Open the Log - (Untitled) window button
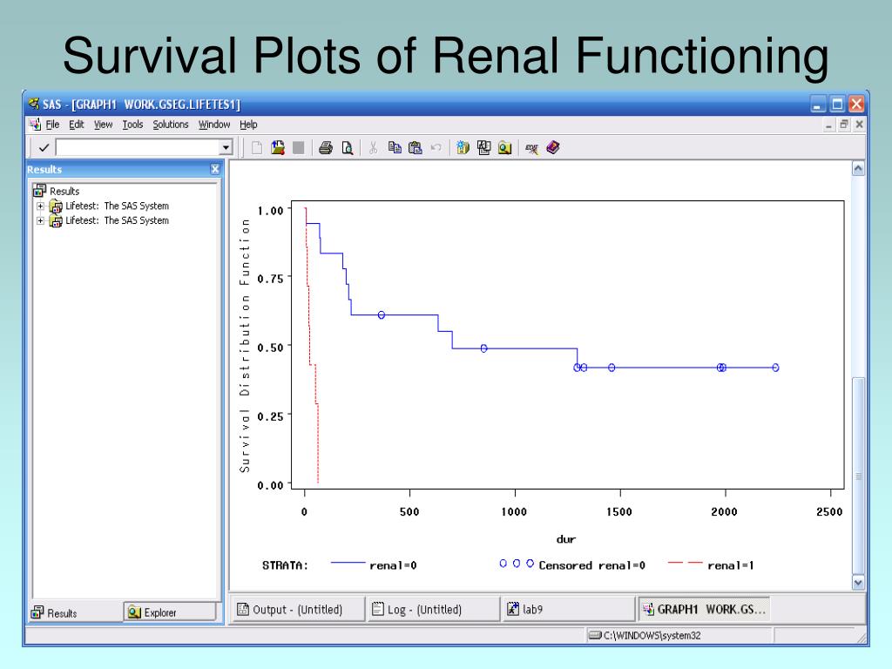The image size is (892, 669). point(433,609)
